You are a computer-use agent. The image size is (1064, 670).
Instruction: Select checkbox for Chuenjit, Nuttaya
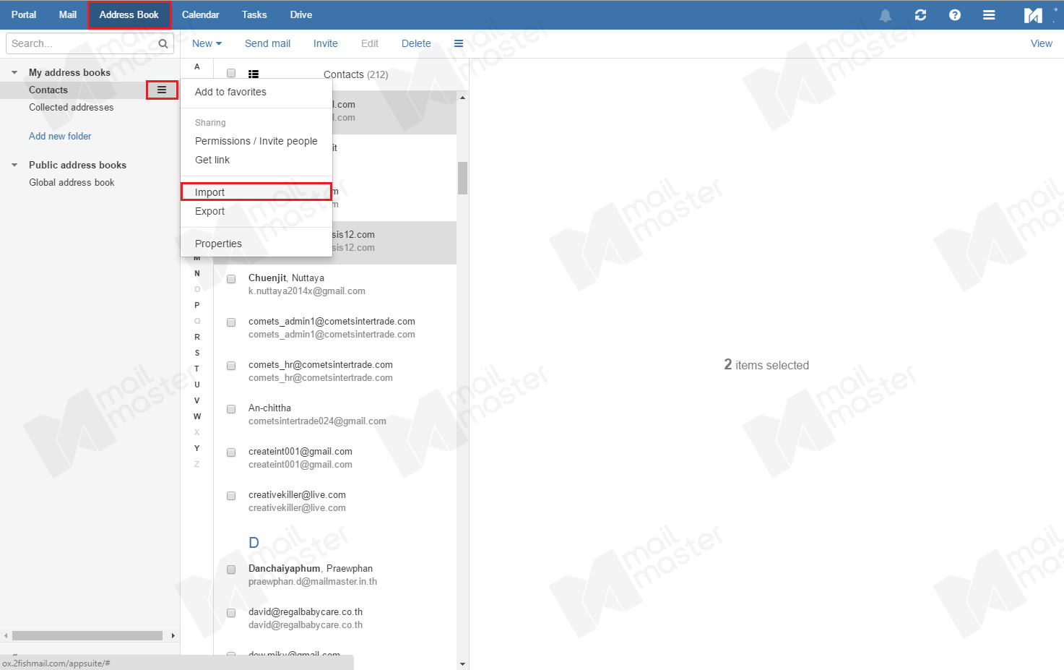click(231, 279)
